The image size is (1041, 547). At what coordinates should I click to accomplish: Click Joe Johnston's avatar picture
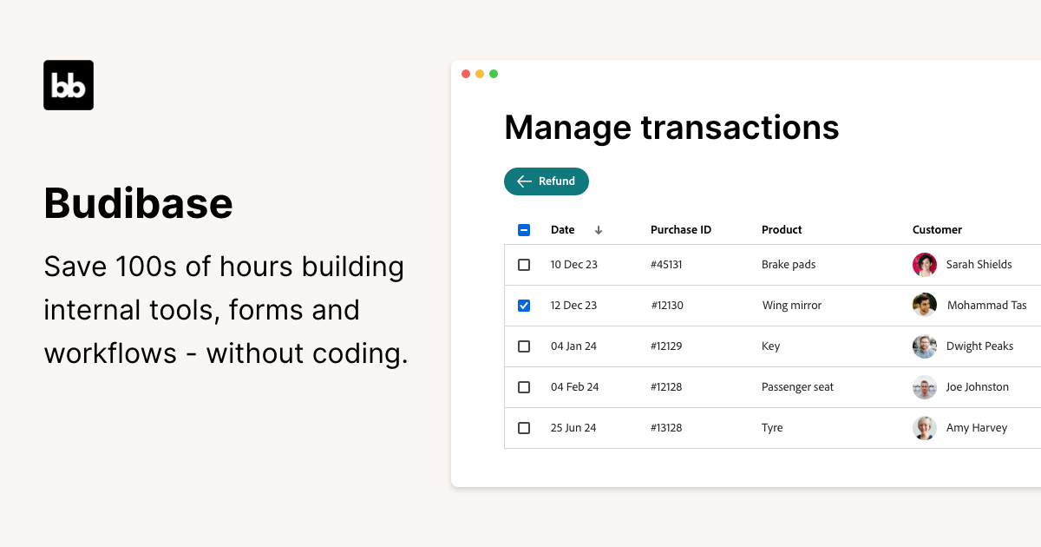(925, 386)
